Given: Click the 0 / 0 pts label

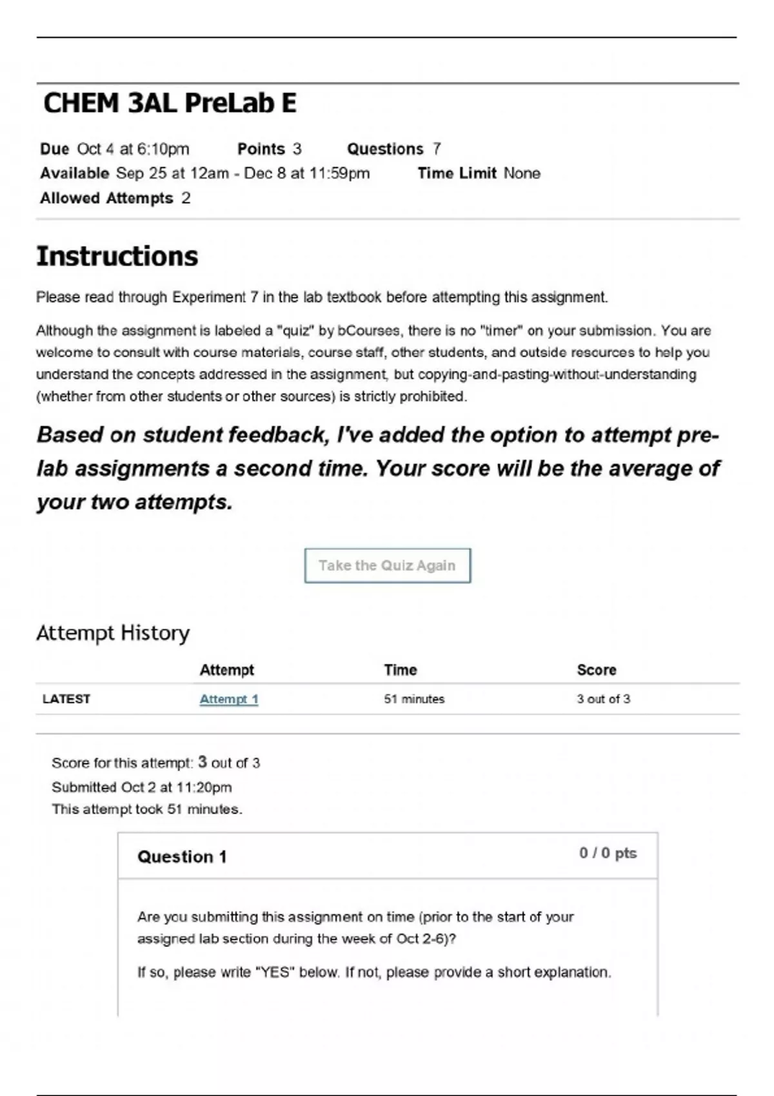Looking at the screenshot, I should coord(607,853).
